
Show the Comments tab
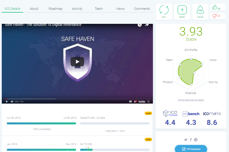(142, 9)
